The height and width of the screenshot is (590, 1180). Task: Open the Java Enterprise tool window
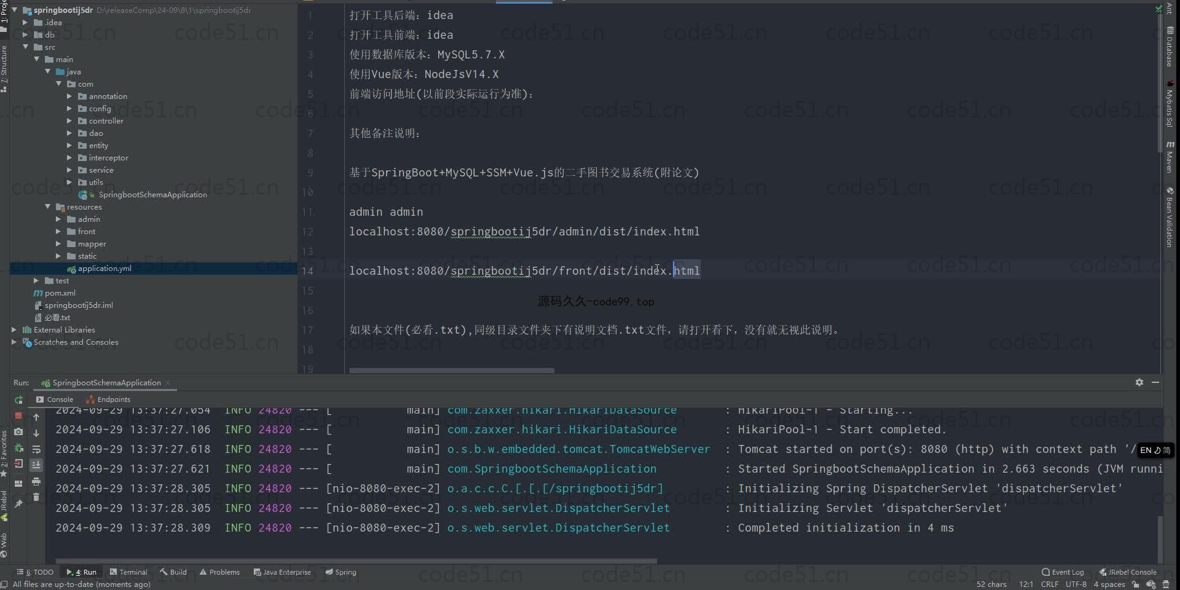click(282, 572)
